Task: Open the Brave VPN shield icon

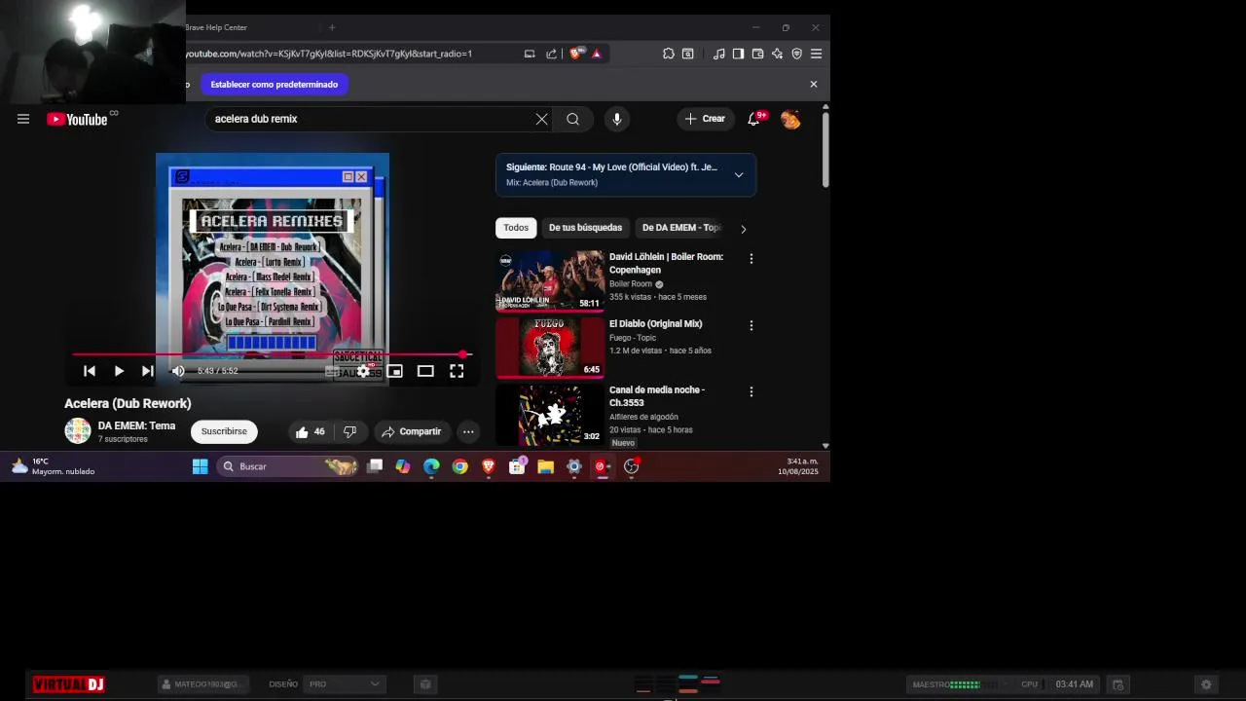Action: pos(796,54)
